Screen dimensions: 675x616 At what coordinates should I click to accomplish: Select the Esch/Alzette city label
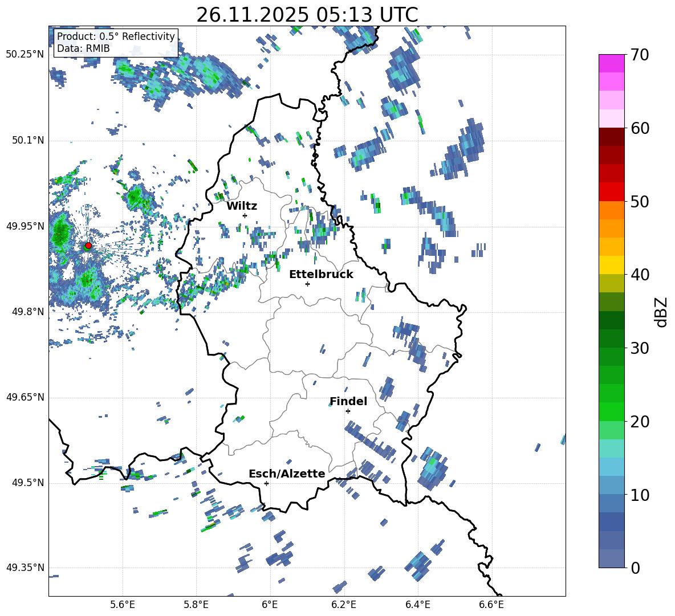[x=287, y=474]
